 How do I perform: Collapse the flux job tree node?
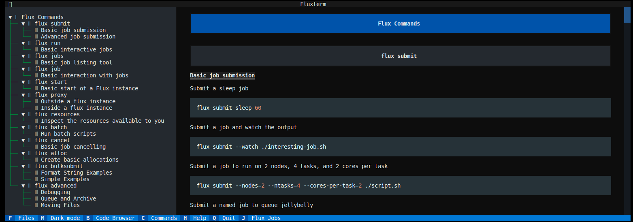[23, 69]
